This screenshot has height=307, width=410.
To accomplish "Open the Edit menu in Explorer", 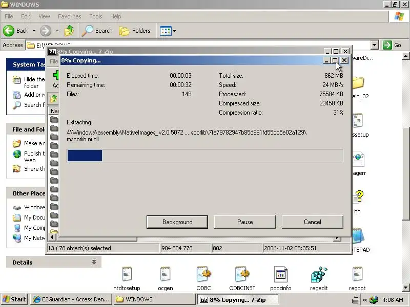I will (26, 16).
